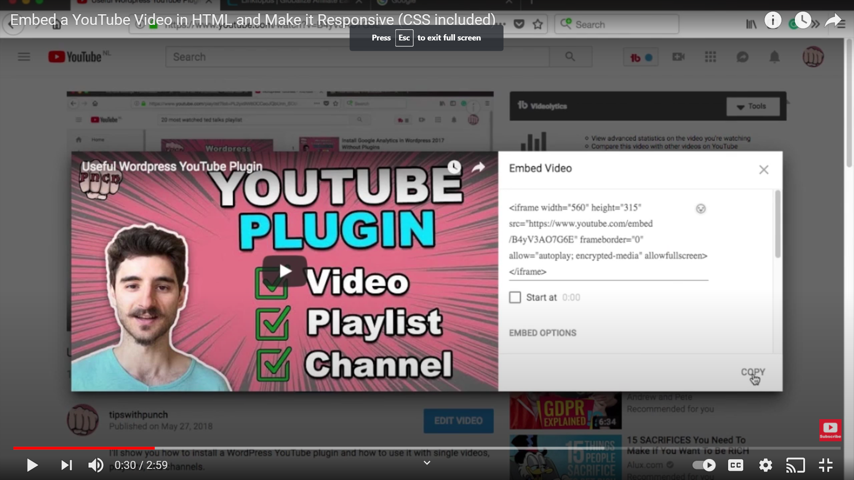Viewport: 854px width, 480px height.
Task: Open the GDPR Explained thumbnail
Action: pyautogui.click(x=565, y=411)
